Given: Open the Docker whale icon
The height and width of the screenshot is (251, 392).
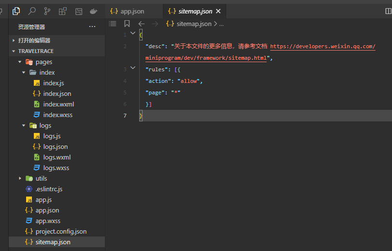Looking at the screenshot, I should (93, 11).
